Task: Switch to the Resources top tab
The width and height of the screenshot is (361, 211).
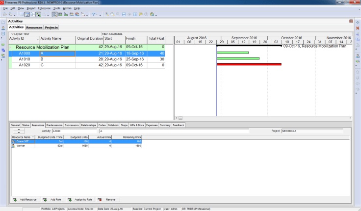Action: click(x=34, y=27)
